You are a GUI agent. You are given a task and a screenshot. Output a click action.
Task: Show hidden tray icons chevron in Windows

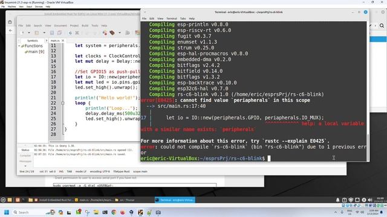[336, 212]
